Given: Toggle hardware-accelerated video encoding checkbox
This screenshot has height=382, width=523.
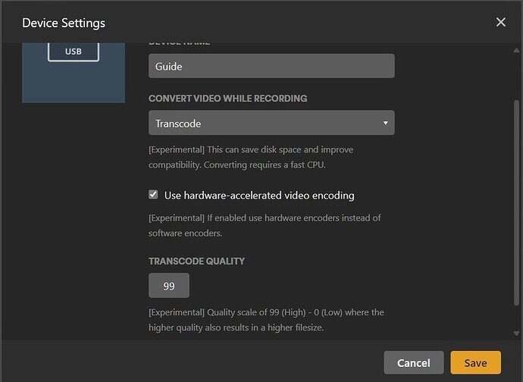Looking at the screenshot, I should (x=154, y=196).
